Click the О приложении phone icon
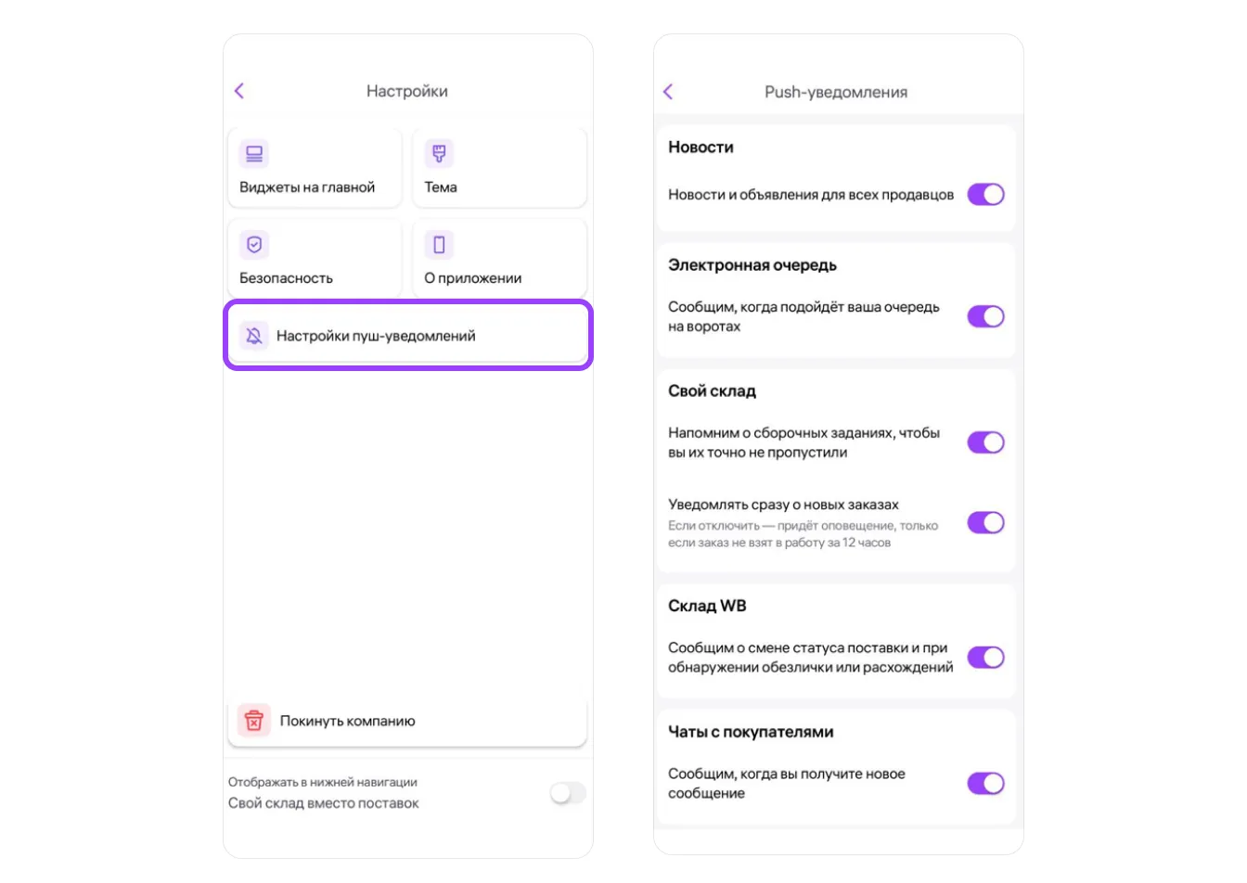1247x883 pixels. (x=439, y=245)
